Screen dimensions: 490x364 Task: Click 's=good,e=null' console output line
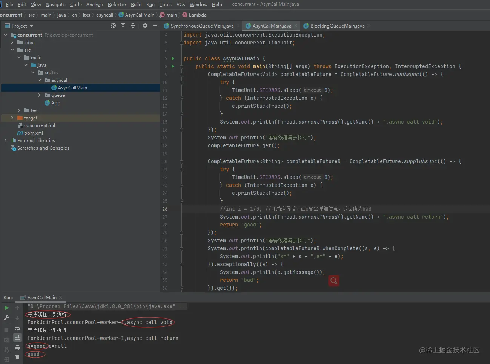pyautogui.click(x=47, y=346)
